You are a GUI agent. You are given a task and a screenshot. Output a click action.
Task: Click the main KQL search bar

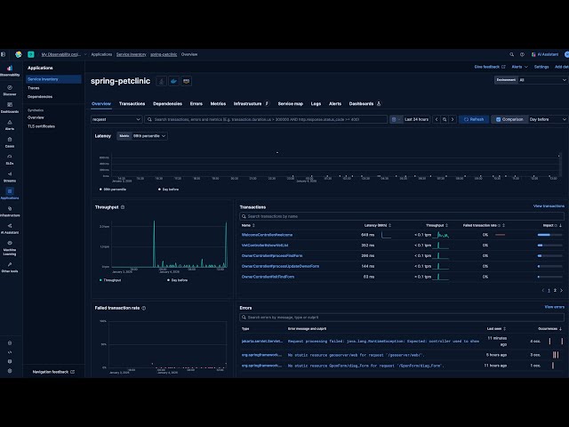[266, 119]
